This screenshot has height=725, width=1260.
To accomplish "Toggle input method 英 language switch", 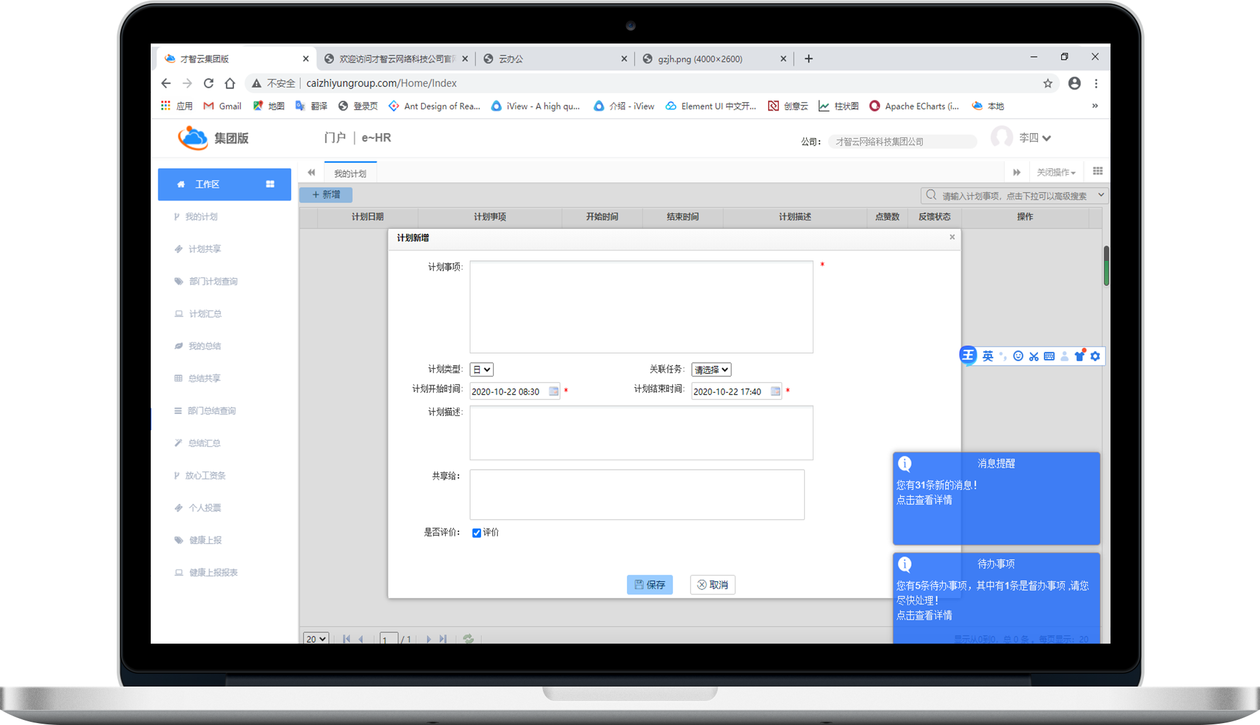I will (x=988, y=356).
